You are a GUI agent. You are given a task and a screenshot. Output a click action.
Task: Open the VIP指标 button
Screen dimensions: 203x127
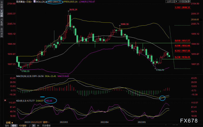tap(23, 125)
